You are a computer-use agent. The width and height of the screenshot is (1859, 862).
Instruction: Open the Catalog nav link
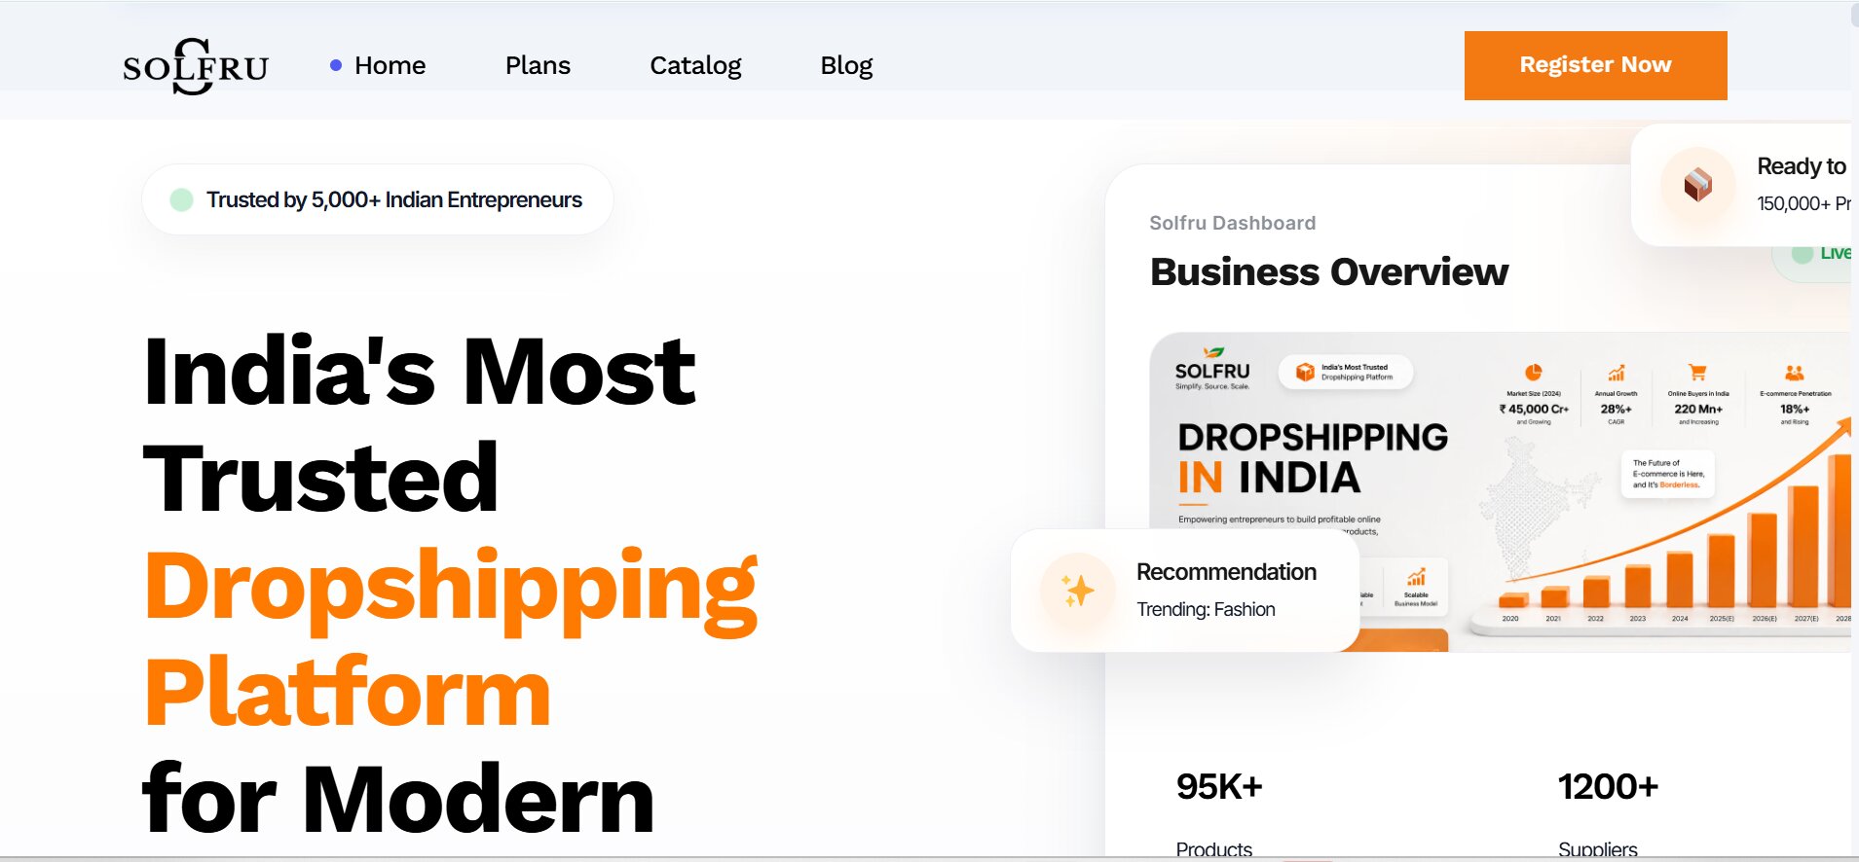coord(695,65)
